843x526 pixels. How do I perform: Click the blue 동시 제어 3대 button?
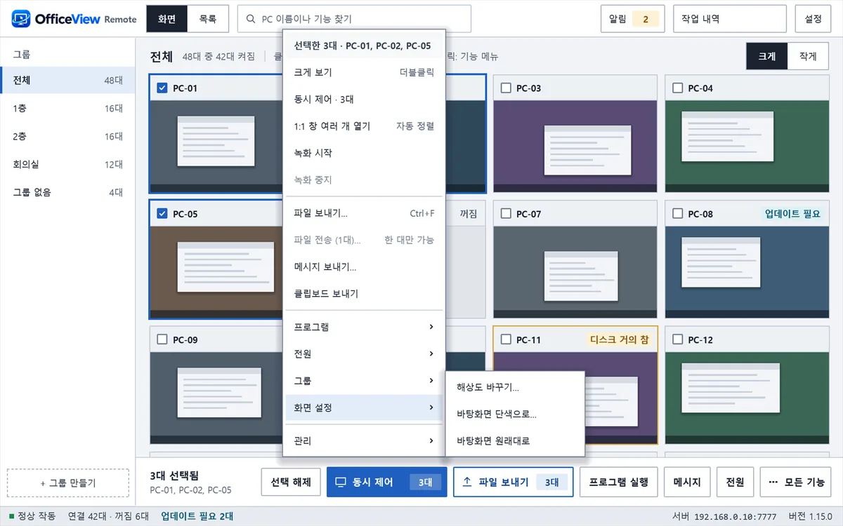click(387, 483)
